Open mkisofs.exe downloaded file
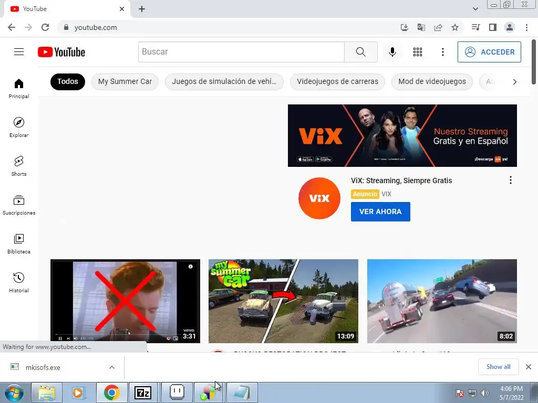538x403 pixels. (x=43, y=367)
